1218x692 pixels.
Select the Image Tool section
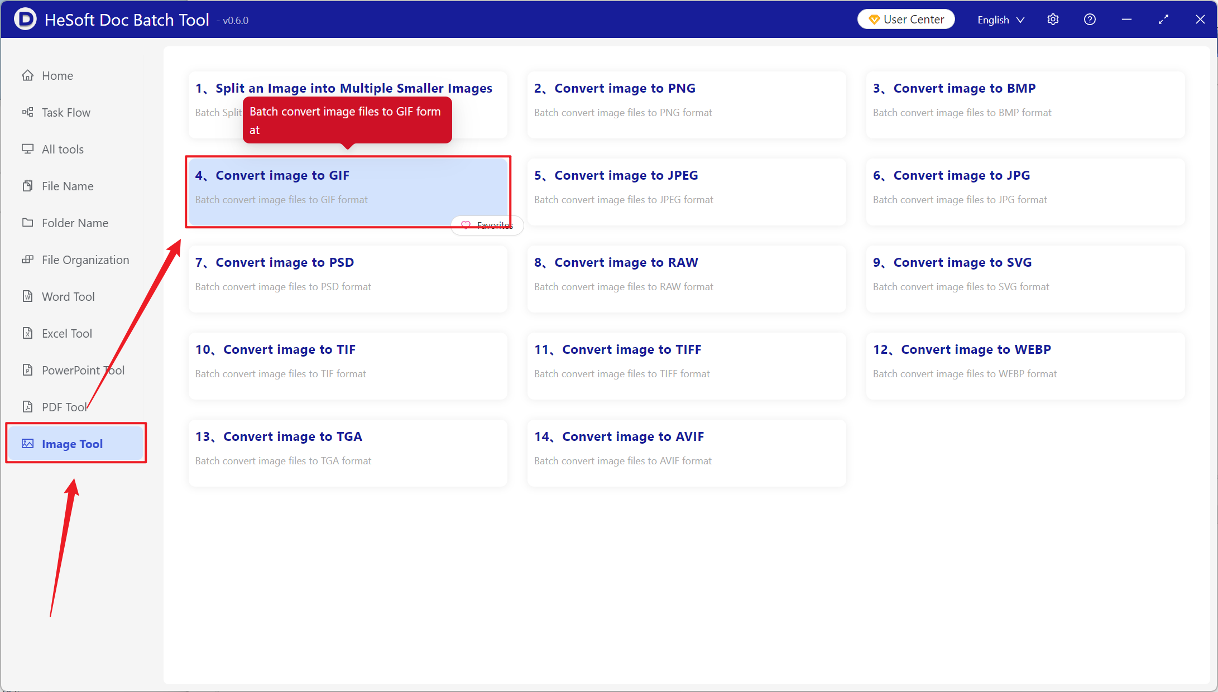[76, 444]
